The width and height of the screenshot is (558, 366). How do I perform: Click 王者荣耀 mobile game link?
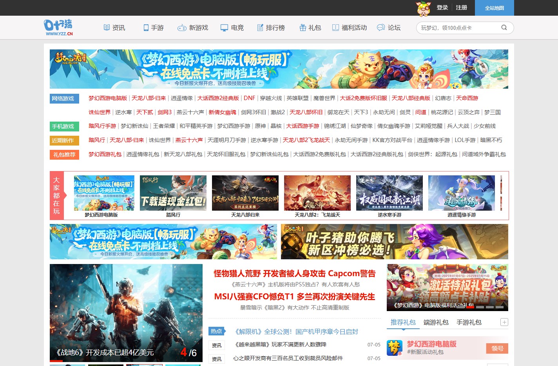click(x=164, y=126)
